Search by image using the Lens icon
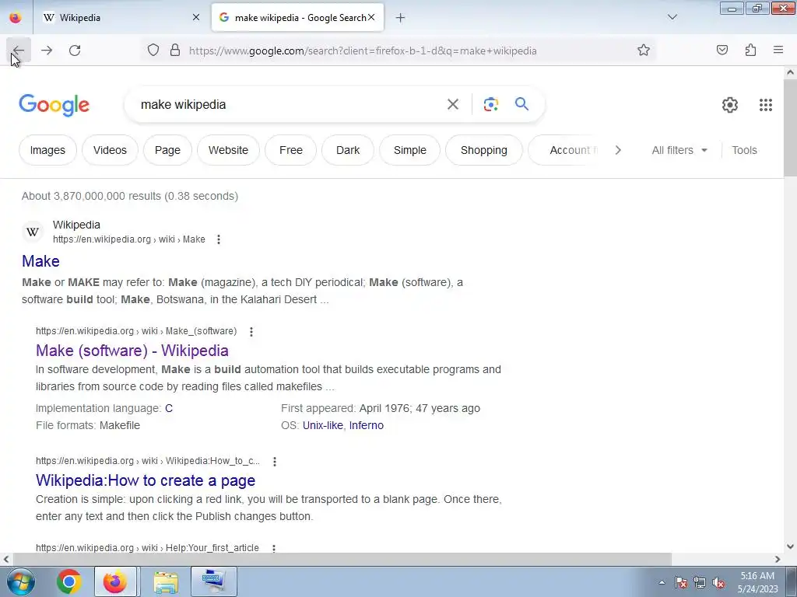Screen dimensions: 797x597 [490, 105]
